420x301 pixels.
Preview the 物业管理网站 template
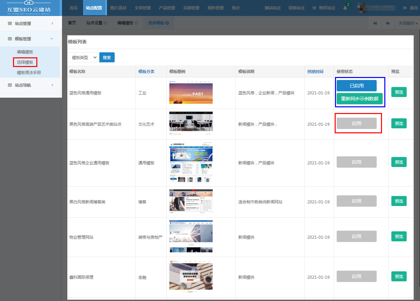399,236
